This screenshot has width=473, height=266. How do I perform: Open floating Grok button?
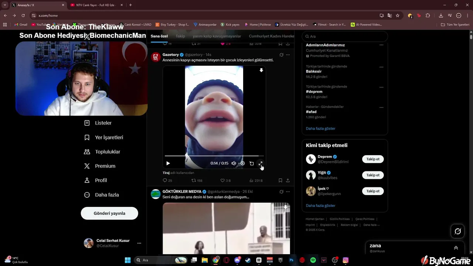(x=457, y=231)
